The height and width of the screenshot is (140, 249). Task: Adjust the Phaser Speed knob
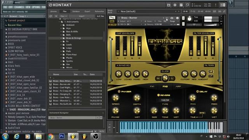[116, 98]
